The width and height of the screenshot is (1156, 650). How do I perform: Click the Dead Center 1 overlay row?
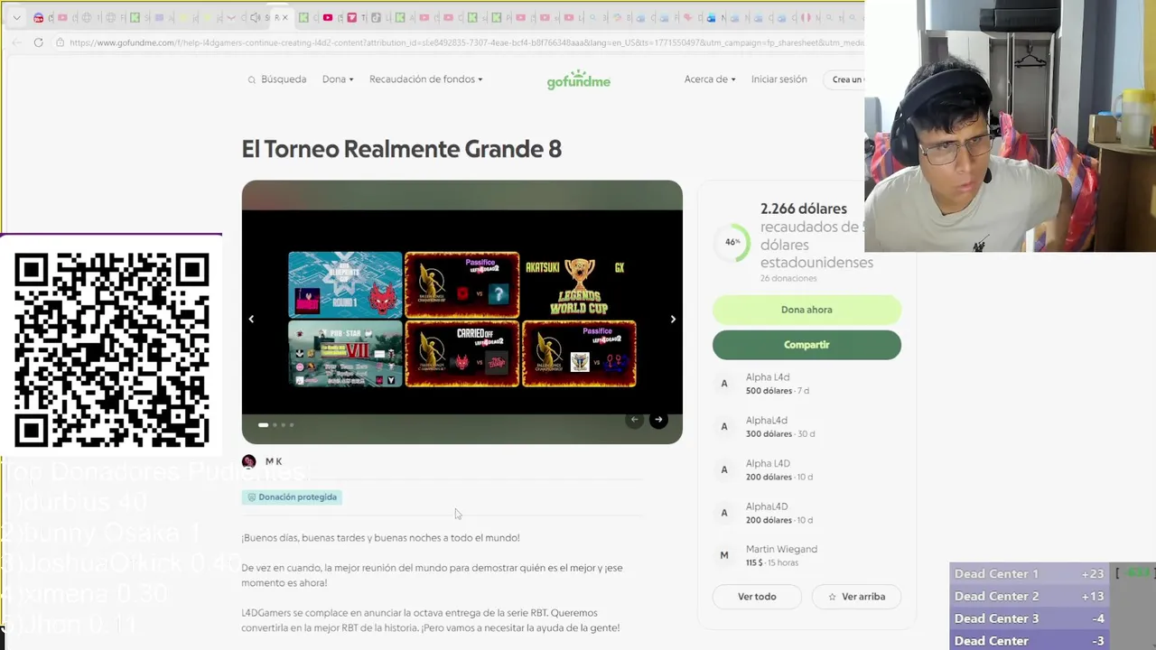coord(1030,573)
